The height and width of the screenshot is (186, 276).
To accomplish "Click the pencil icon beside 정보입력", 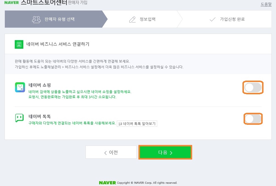I will click(x=132, y=19).
